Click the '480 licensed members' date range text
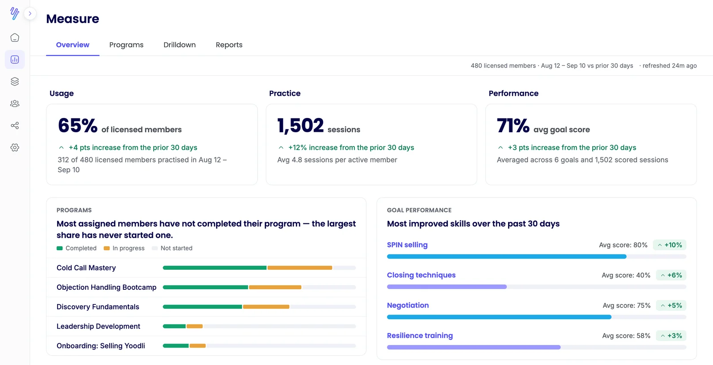The width and height of the screenshot is (713, 365). click(x=552, y=65)
